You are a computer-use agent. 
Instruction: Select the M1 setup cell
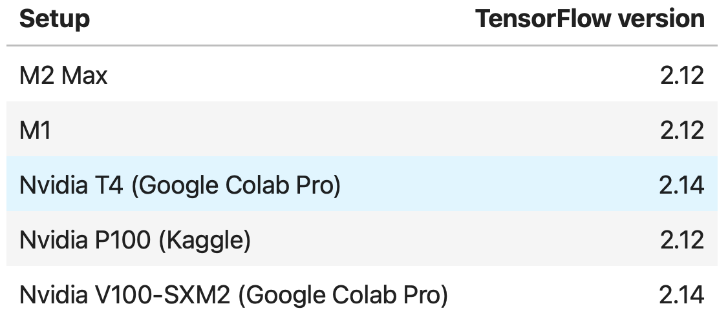(36, 131)
